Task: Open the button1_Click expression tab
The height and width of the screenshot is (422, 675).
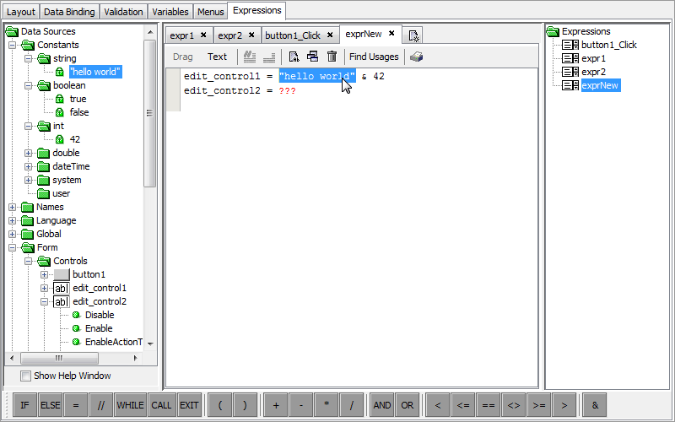Action: click(x=292, y=35)
